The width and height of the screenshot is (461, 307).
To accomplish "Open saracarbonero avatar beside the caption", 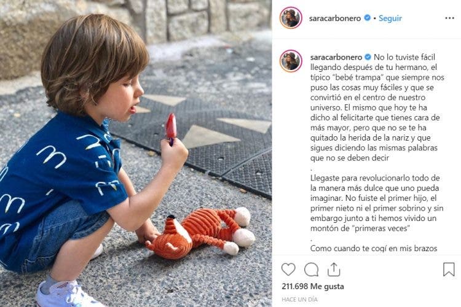I will coord(291,61).
